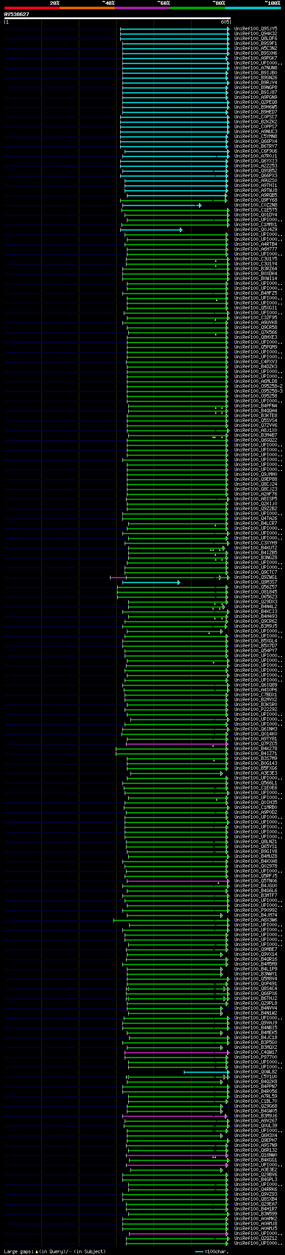The width and height of the screenshot is (285, 1255).
Task: Click the cyan alignment bar for UniRef100_Q9M3S7
Action: click(x=151, y=583)
